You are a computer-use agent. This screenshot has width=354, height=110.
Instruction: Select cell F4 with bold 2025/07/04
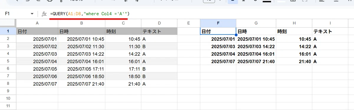218,54
